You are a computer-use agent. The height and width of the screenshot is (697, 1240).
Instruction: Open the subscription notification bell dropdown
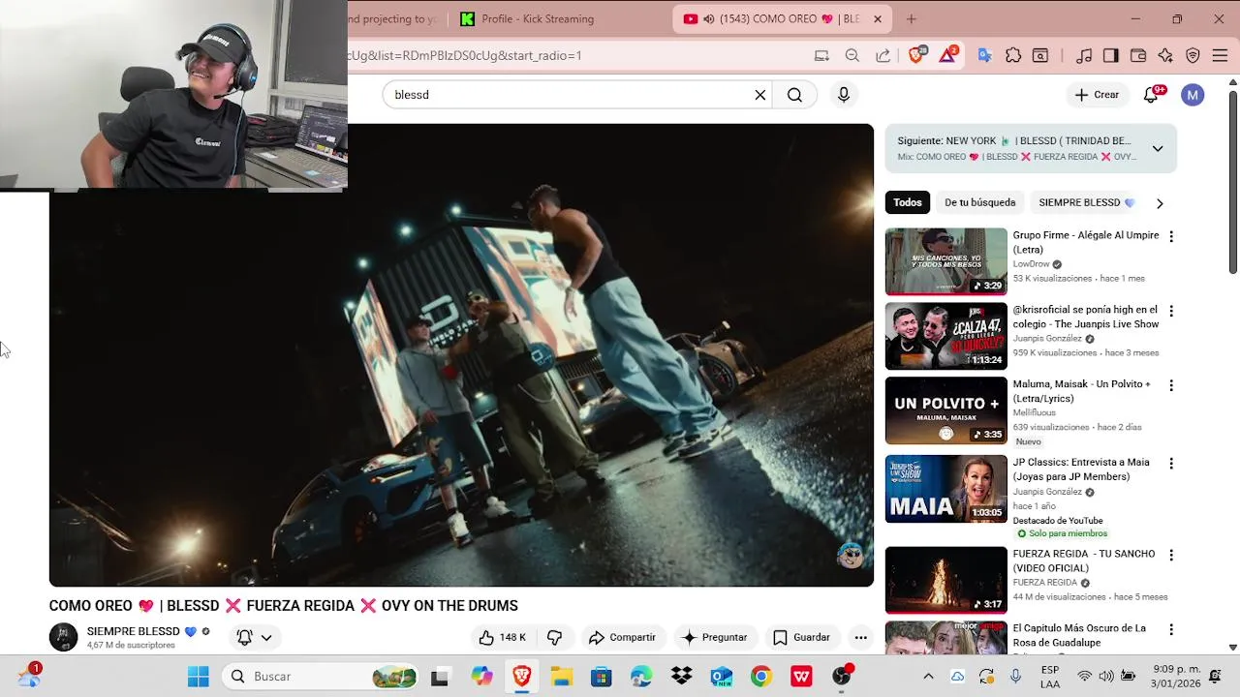click(255, 637)
